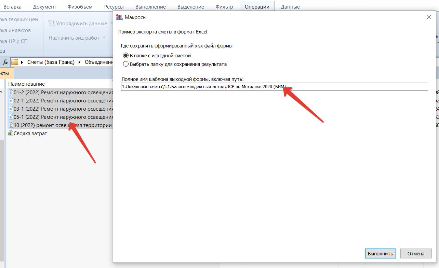Click the Сметы (база Гранд) breadcrumb
This screenshot has height=268, width=439.
pos(51,62)
